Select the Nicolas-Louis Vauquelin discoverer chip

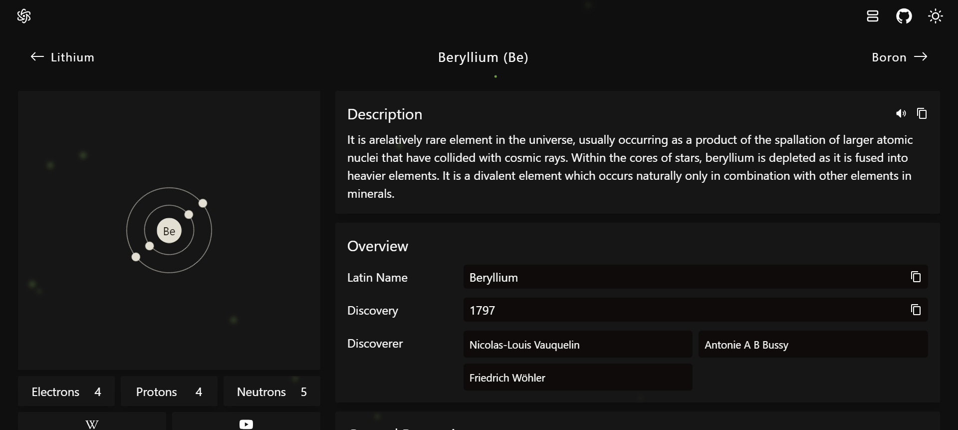pyautogui.click(x=577, y=345)
